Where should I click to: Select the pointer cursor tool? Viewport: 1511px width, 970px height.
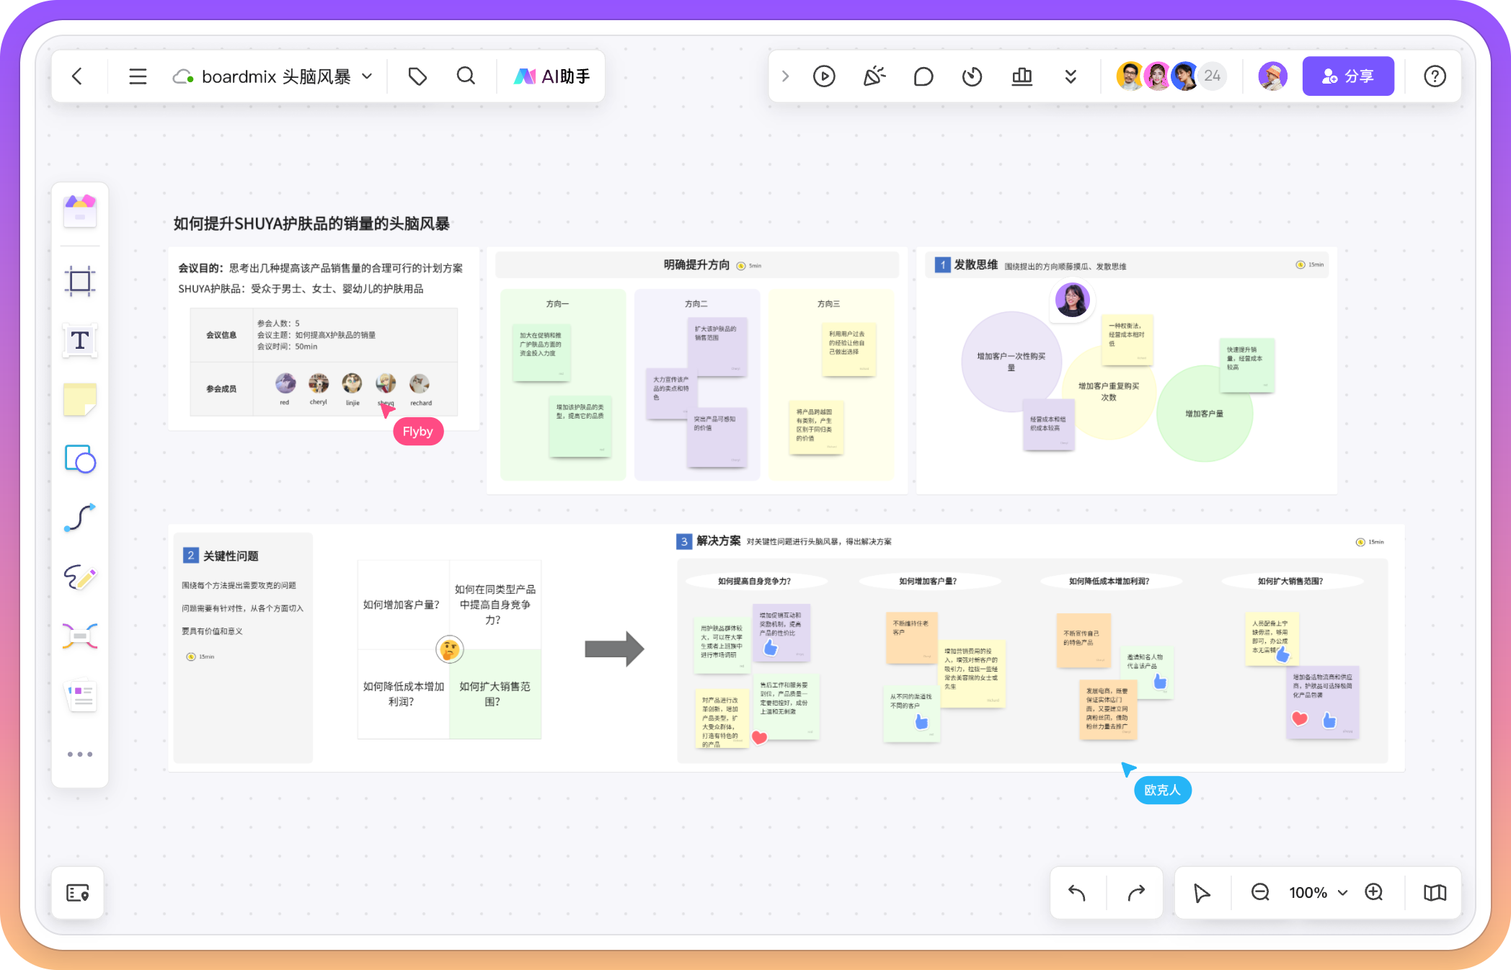[x=1202, y=893]
